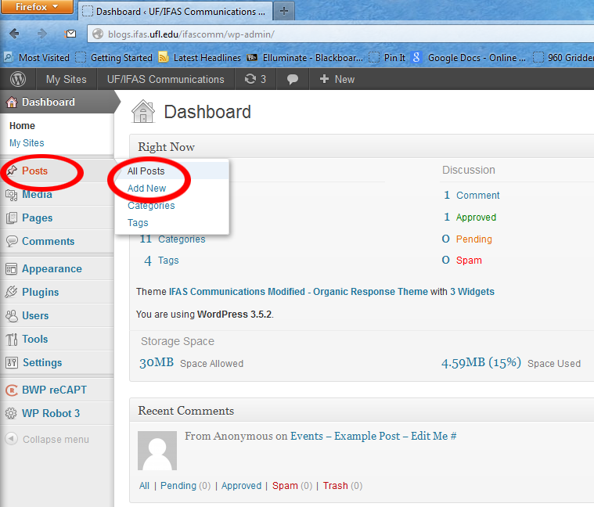The height and width of the screenshot is (507, 594).
Task: Open the Firefox menu button
Action: pyautogui.click(x=37, y=7)
